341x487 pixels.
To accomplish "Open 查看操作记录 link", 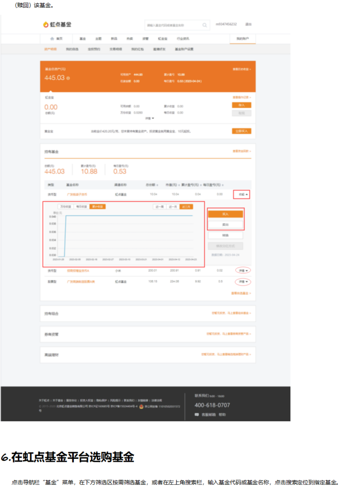I will [x=242, y=97].
